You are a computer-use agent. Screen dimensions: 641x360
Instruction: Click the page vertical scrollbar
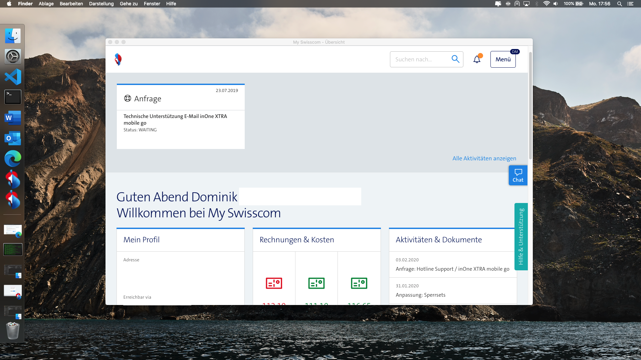point(530,106)
